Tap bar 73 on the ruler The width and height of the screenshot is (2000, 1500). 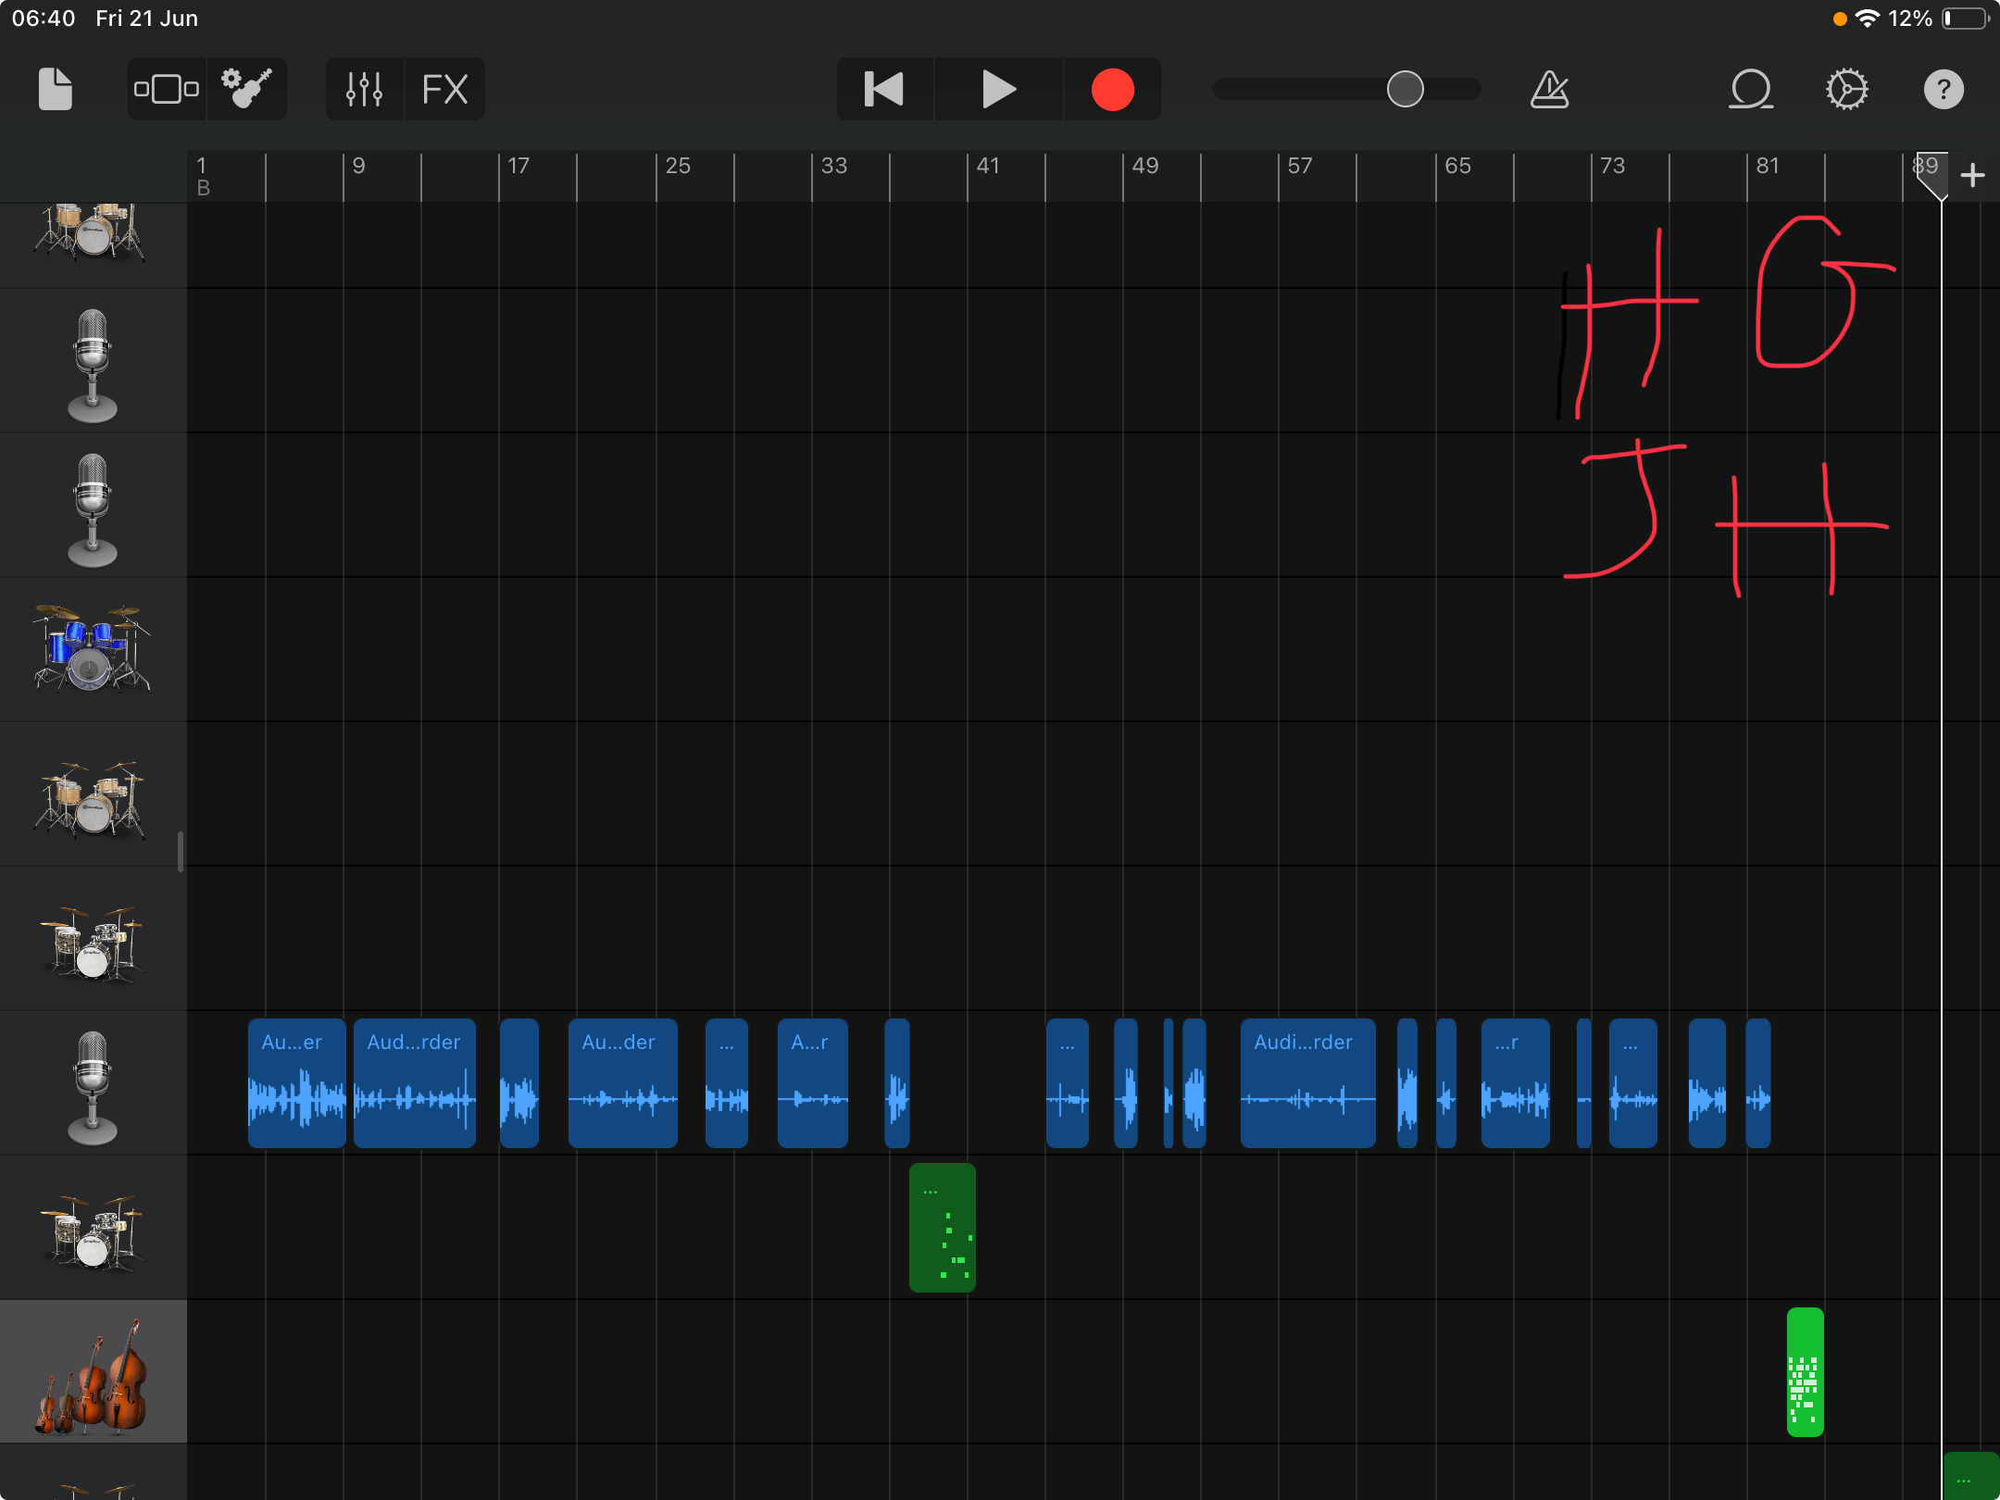pos(1612,166)
